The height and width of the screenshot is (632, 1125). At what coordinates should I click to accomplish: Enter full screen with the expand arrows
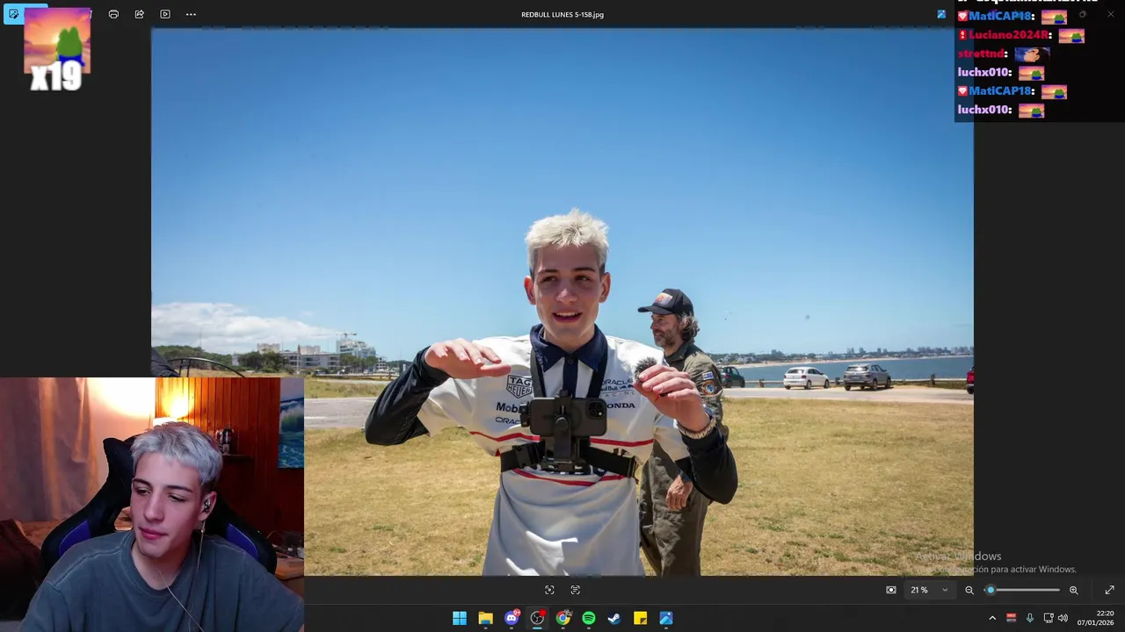(x=1109, y=590)
